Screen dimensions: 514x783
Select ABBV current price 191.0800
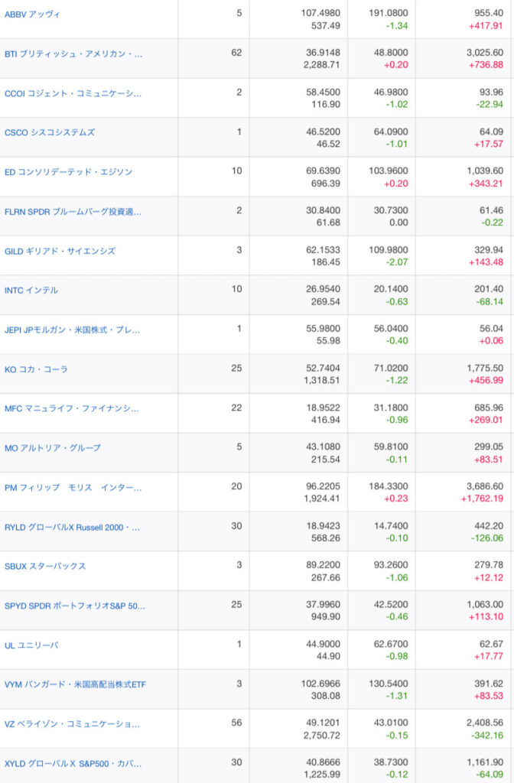(x=388, y=13)
